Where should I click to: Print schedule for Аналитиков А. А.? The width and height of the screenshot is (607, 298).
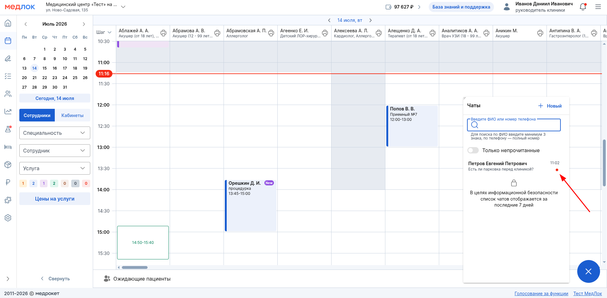(486, 33)
